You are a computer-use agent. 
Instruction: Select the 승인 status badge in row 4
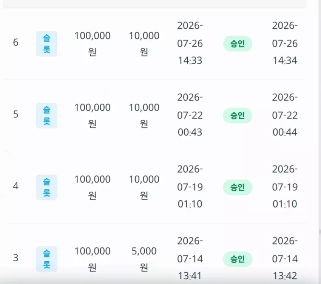(238, 187)
